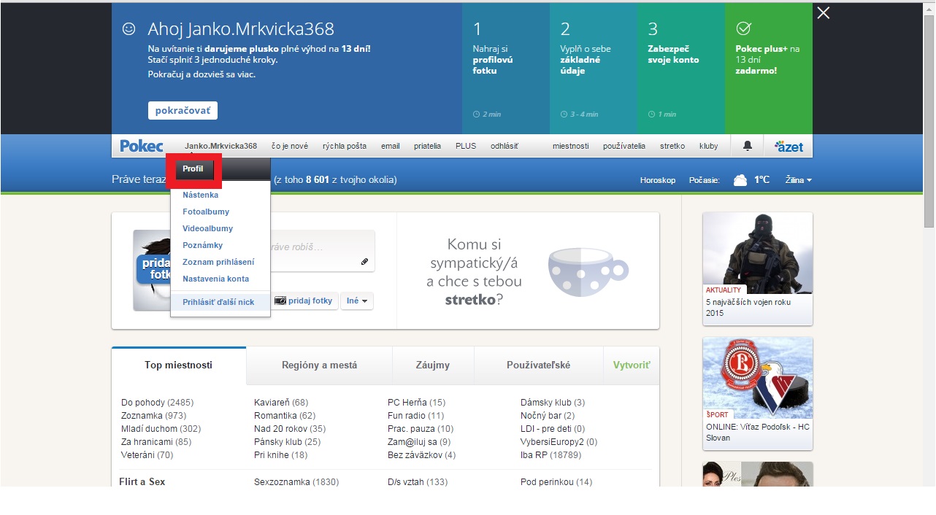This screenshot has width=936, height=515.
Task: Expand the Iné dropdown button
Action: pyautogui.click(x=357, y=301)
